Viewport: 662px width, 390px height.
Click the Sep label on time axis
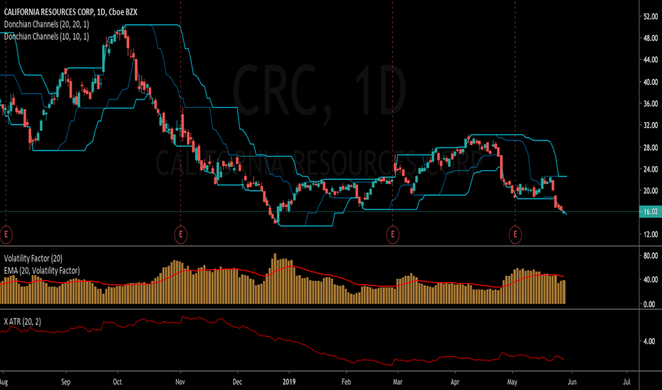tap(66, 382)
